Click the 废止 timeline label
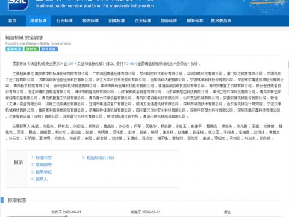This screenshot has width=289, height=217. pyautogui.click(x=228, y=212)
